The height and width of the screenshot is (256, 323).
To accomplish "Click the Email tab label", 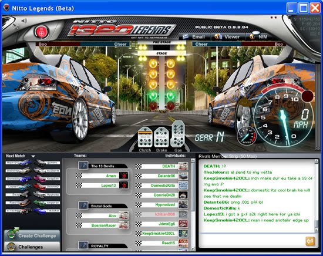I will 198,36.
